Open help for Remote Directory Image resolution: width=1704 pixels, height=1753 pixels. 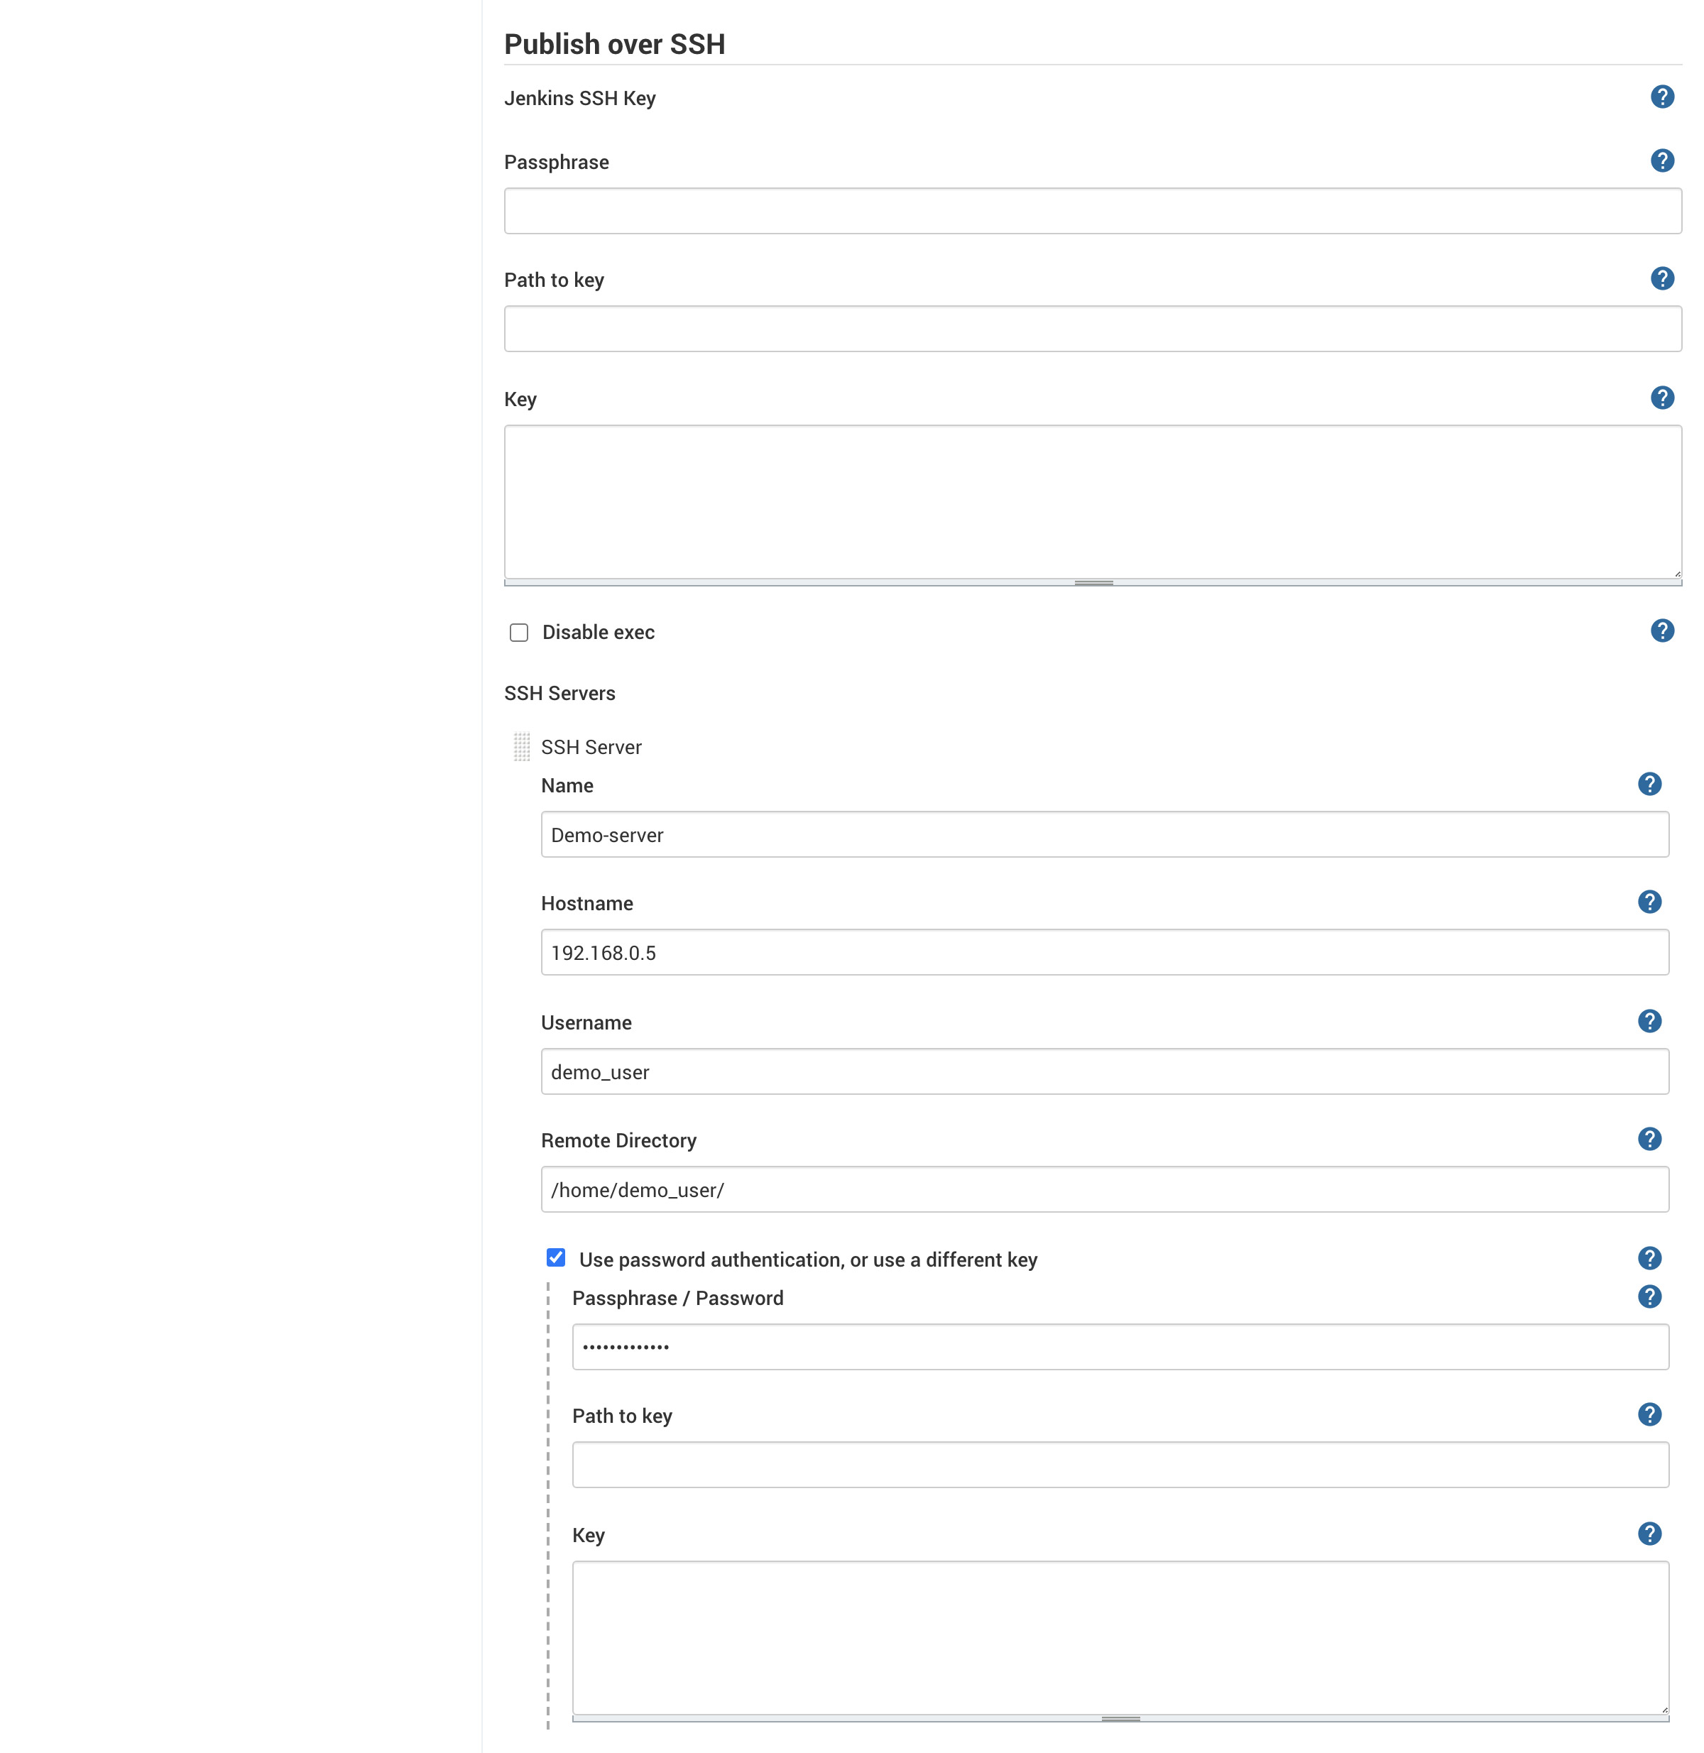pyautogui.click(x=1649, y=1139)
